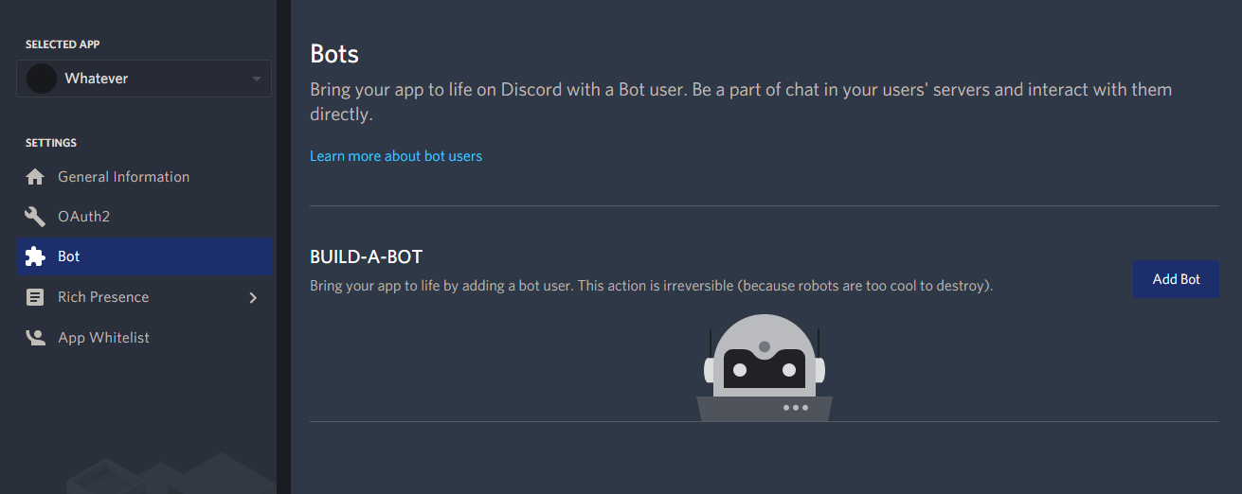Click the OAuth2 wrench icon
This screenshot has height=494, width=1242.
coord(35,217)
